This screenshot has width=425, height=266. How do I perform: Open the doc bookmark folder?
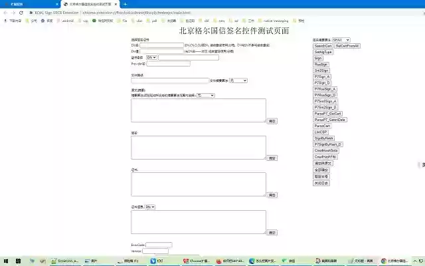137,21
